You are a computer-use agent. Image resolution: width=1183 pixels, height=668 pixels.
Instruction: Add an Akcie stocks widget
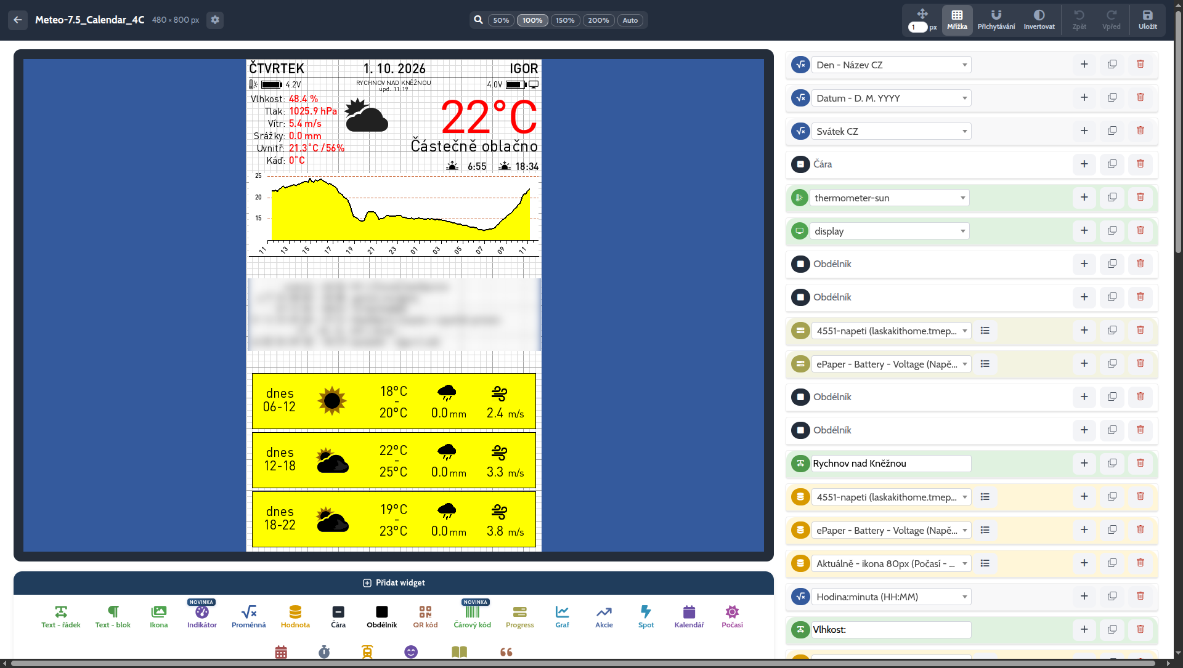click(604, 616)
